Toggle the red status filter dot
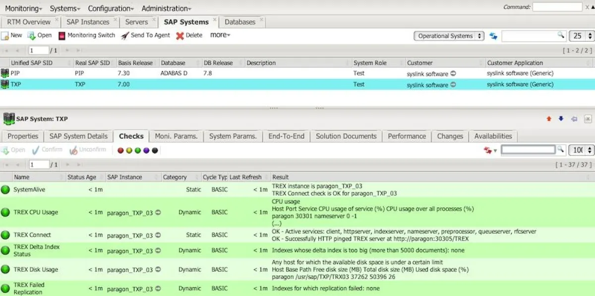Screen dimensions: 595x296 [121, 150]
